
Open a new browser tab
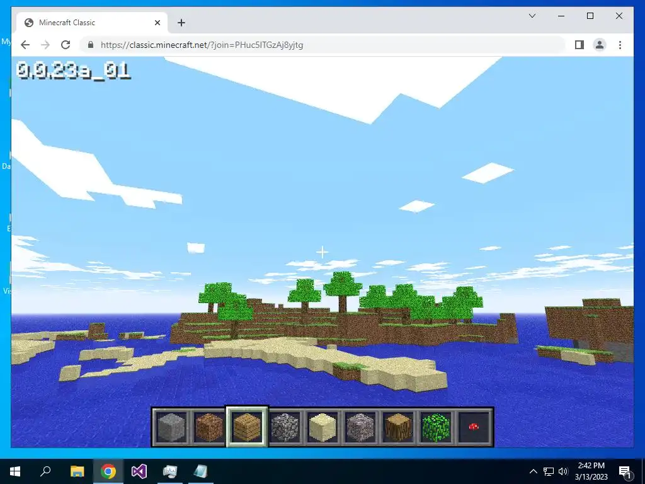click(181, 23)
